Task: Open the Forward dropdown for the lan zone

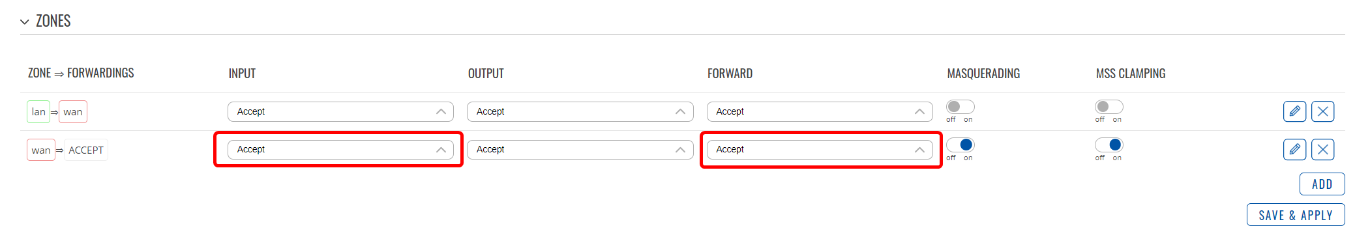Action: tap(820, 111)
